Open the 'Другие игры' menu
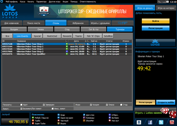This screenshot has width=177, height=126. pyautogui.click(x=55, y=2)
